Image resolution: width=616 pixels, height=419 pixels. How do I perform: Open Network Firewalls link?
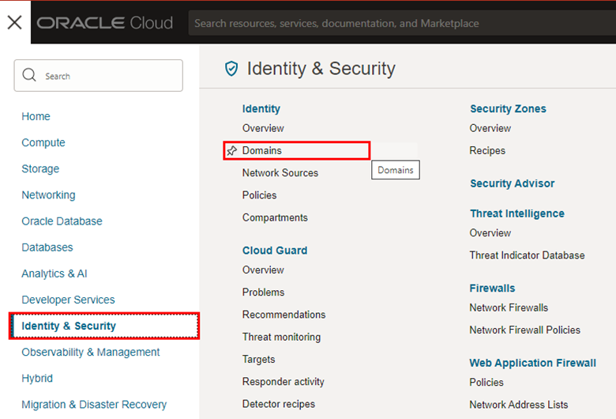click(509, 308)
